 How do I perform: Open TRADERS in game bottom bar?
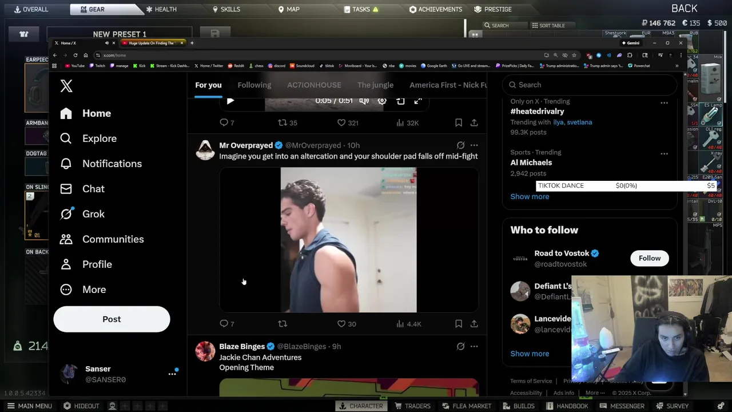point(412,406)
